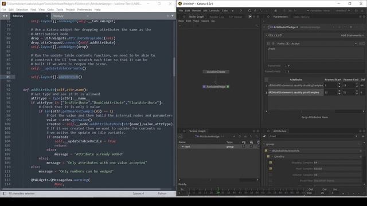Toggle edit flag on AttributeWedge node
The width and height of the screenshot is (367, 206).
click(x=228, y=86)
